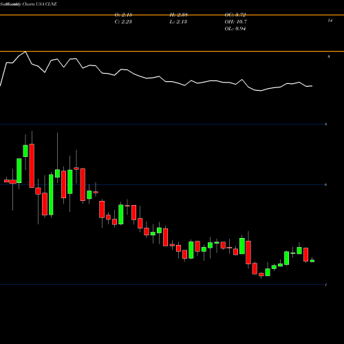Click the 'OH: 10.7' reading
This screenshot has width=344, height=344.
pyautogui.click(x=236, y=22)
